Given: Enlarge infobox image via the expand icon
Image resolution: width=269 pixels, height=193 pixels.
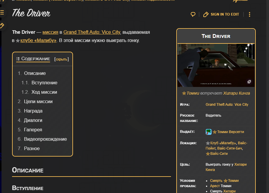Looking at the screenshot, I should pos(249,82).
